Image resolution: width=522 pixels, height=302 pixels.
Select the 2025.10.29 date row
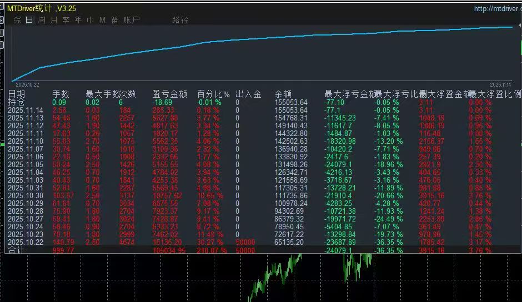pyautogui.click(x=26, y=203)
